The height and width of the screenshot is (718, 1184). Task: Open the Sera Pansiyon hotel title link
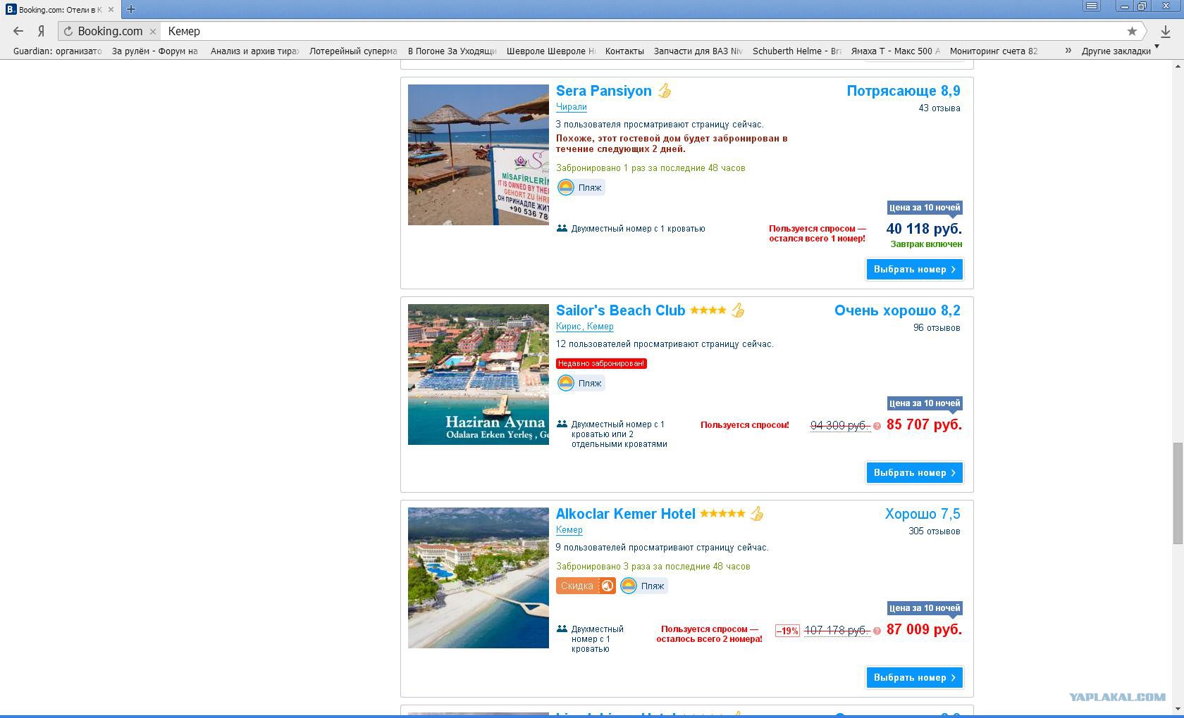(603, 91)
